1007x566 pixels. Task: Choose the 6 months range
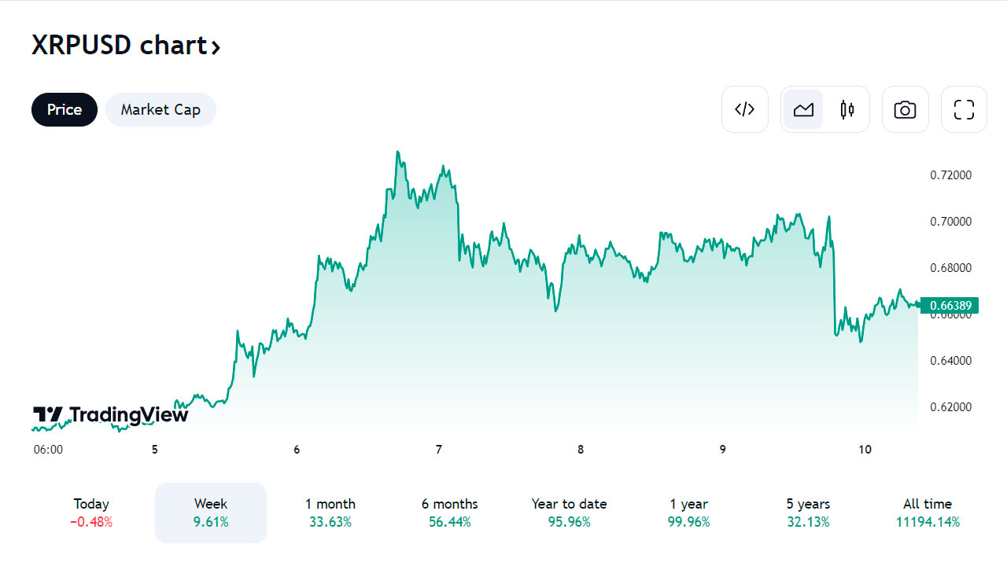coord(450,513)
